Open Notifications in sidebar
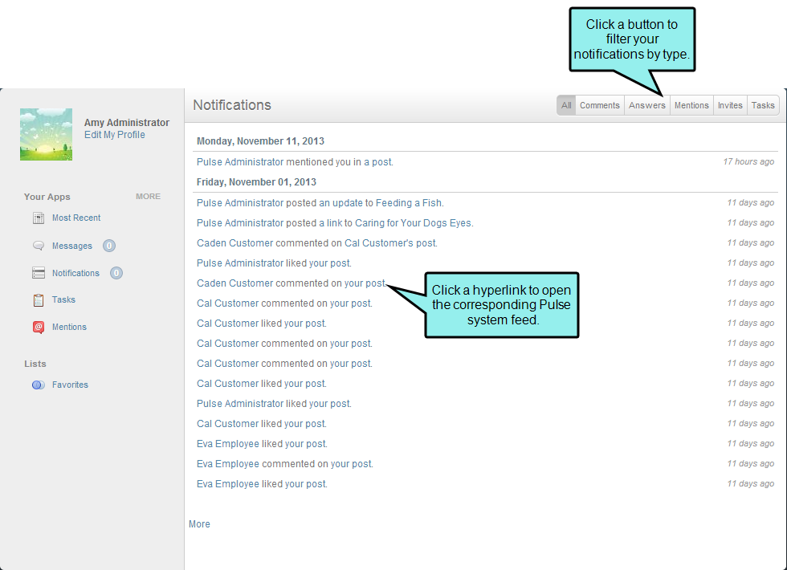 point(75,273)
